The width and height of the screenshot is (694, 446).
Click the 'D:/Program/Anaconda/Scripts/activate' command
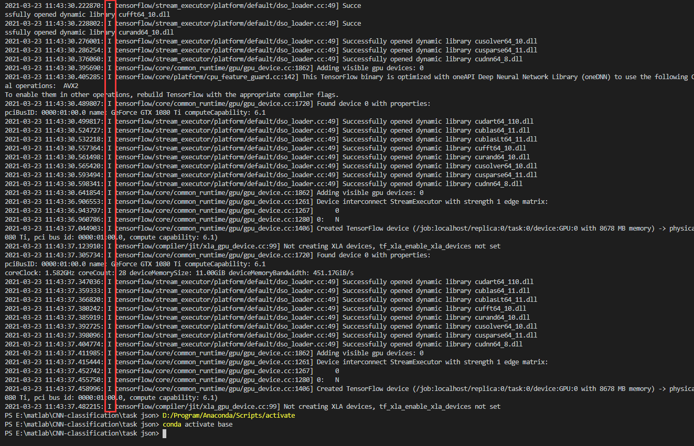(x=229, y=416)
